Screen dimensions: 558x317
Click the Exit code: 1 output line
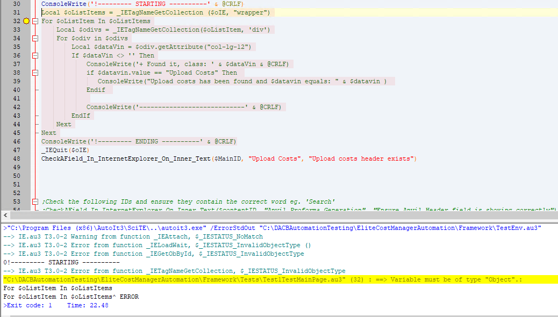coord(56,305)
